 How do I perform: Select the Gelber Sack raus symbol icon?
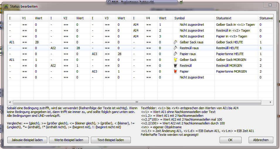[x=175, y=42]
